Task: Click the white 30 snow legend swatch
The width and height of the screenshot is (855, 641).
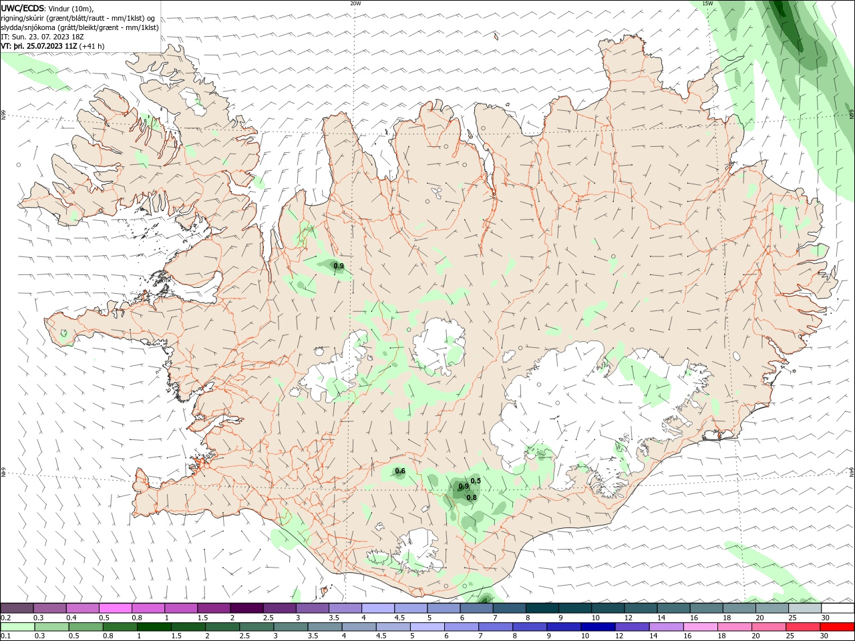Action: (x=837, y=608)
